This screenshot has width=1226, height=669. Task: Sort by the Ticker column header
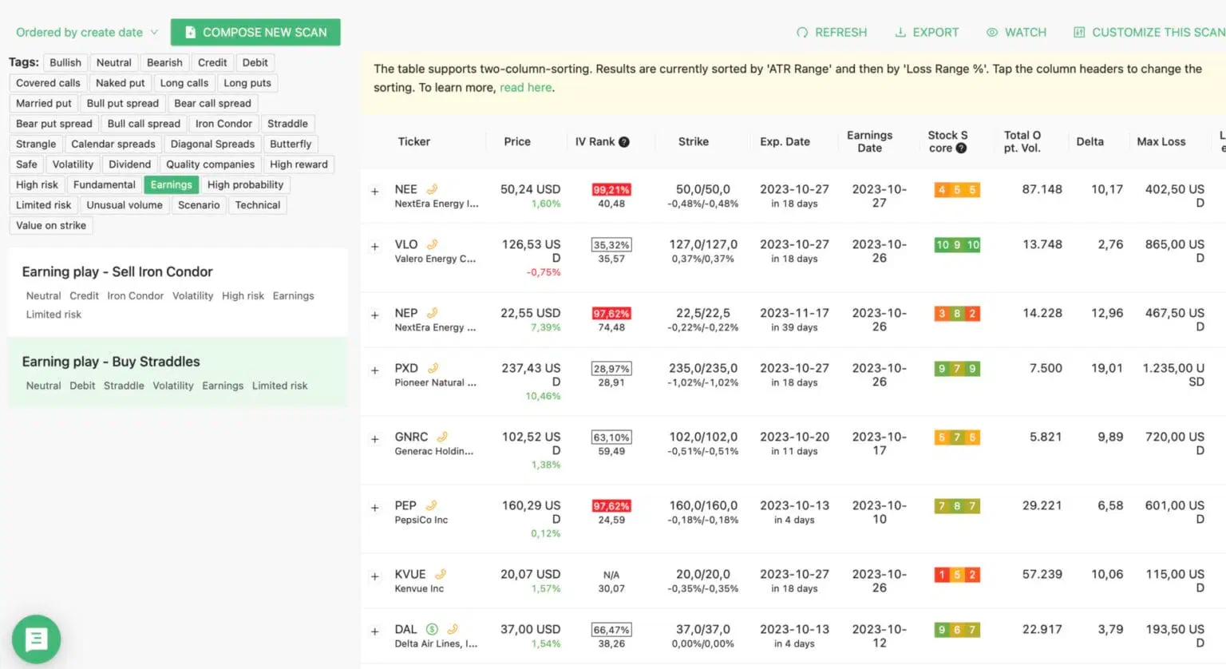(413, 141)
